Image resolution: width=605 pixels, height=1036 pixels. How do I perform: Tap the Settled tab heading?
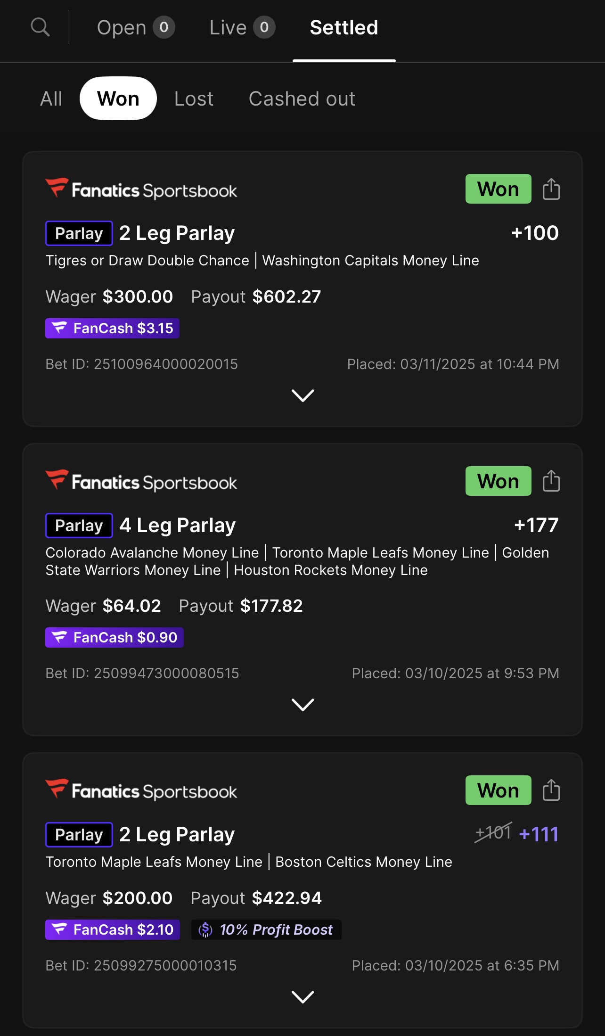pyautogui.click(x=344, y=27)
